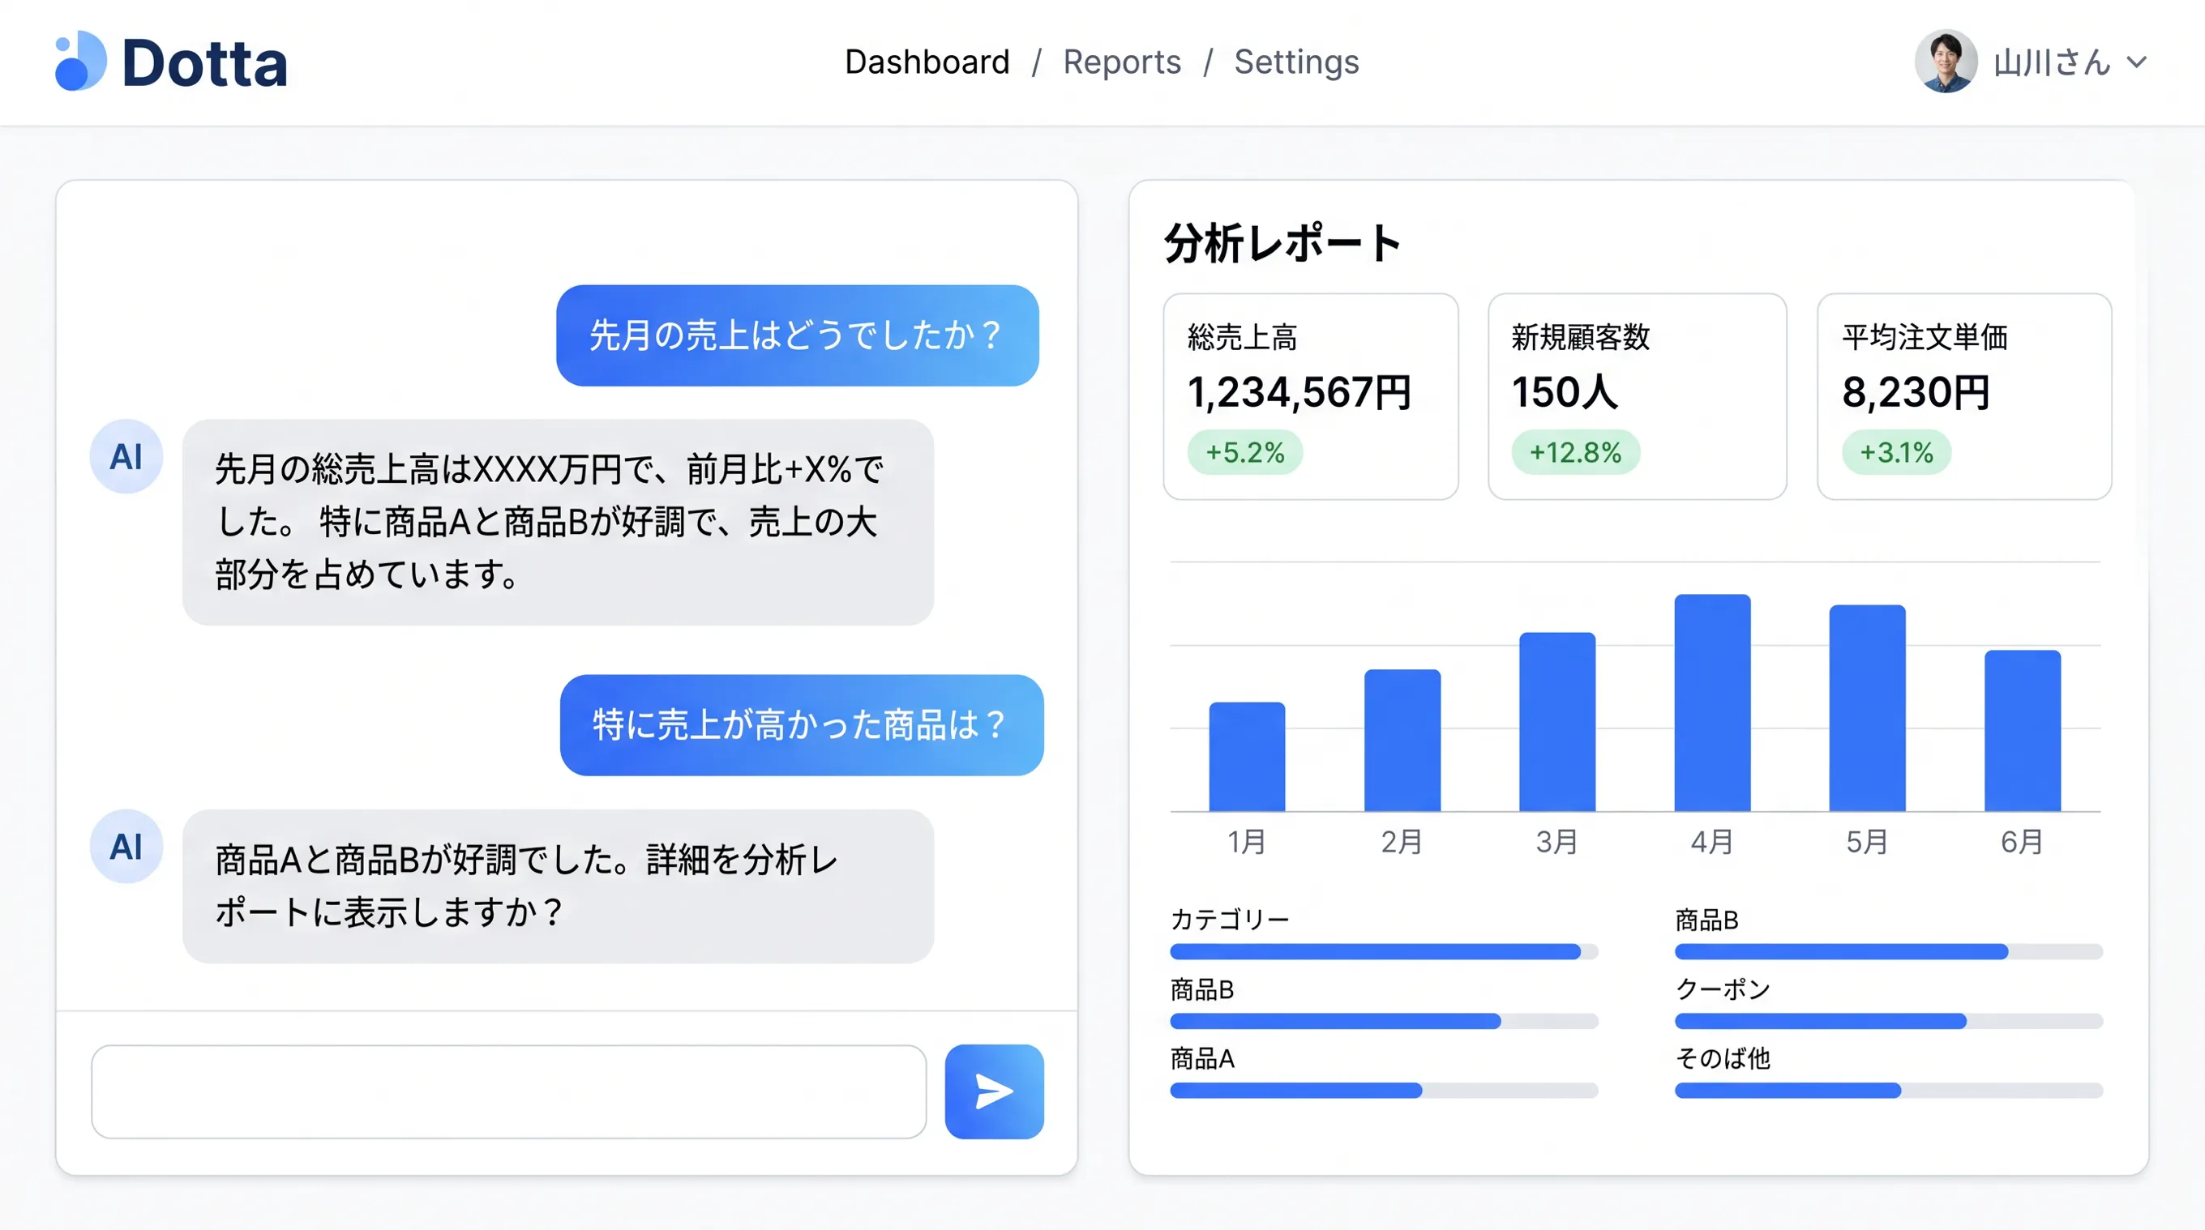Click the user message 先月の売上はどうでしたか？
The height and width of the screenshot is (1230, 2205).
797,335
